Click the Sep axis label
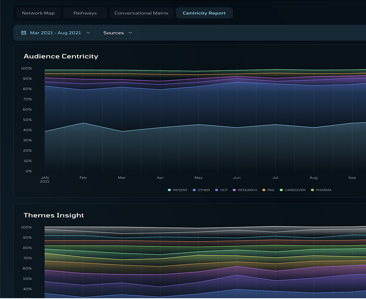366x299 pixels. click(352, 178)
